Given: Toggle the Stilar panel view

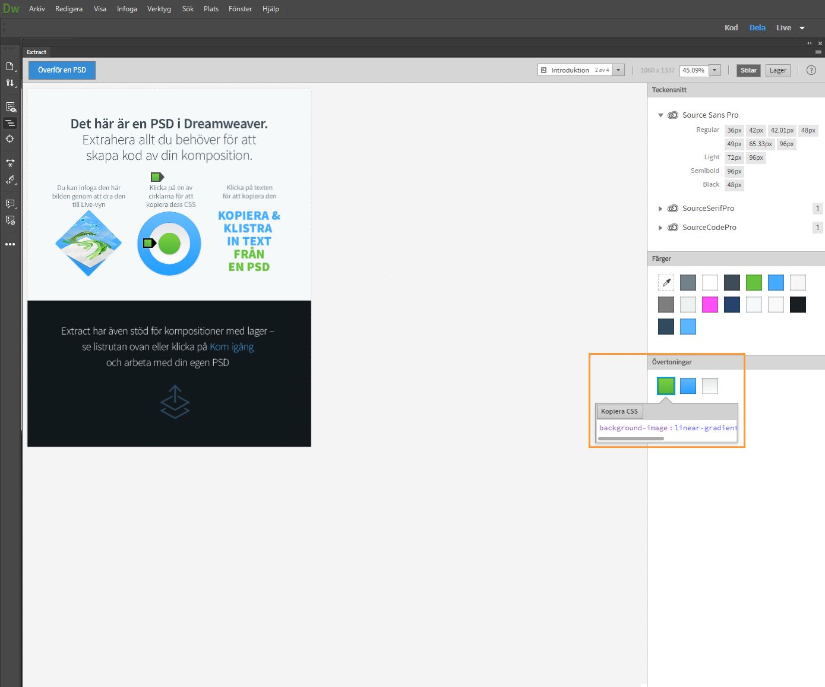Looking at the screenshot, I should pos(748,70).
